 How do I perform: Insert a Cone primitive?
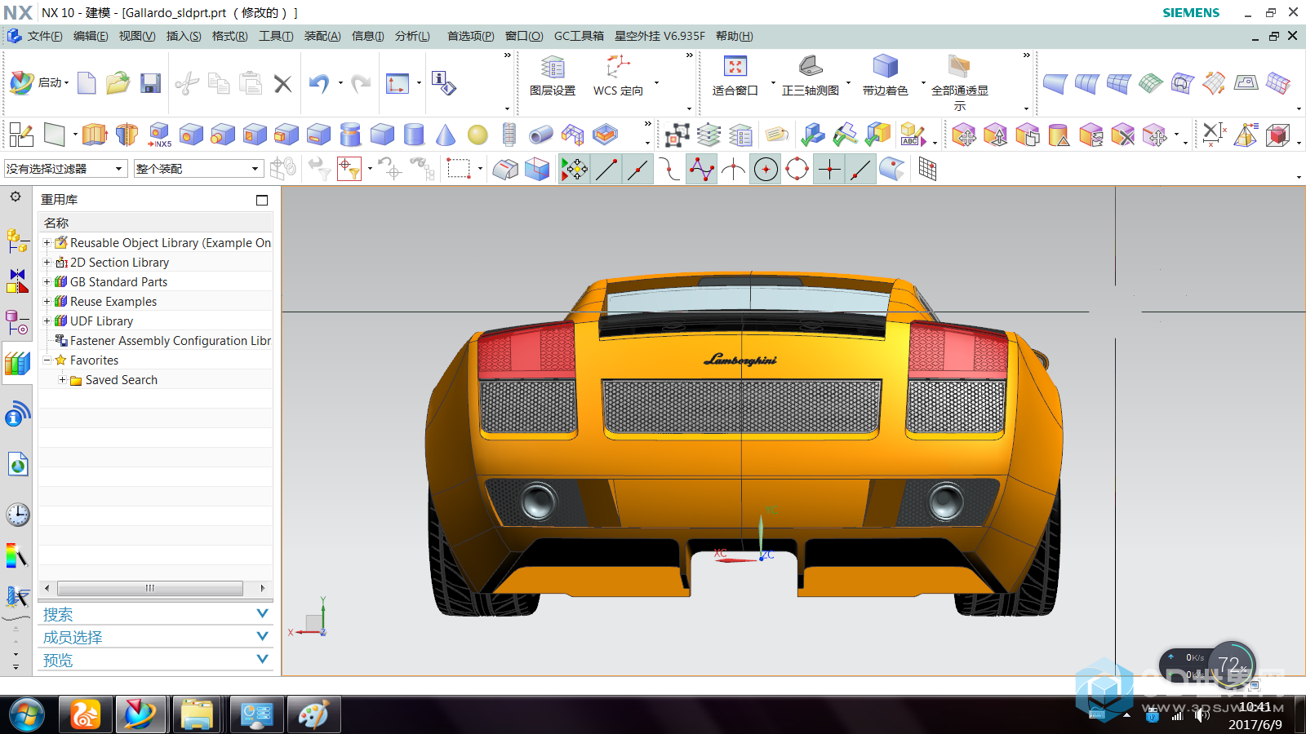(x=446, y=135)
